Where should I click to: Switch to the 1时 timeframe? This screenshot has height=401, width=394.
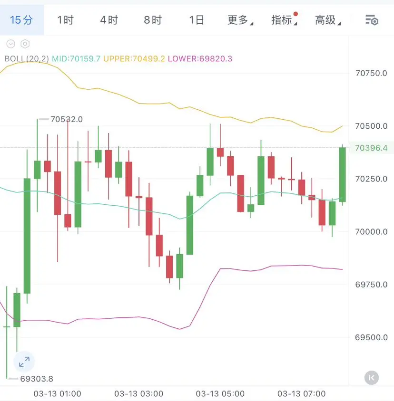[x=65, y=20]
